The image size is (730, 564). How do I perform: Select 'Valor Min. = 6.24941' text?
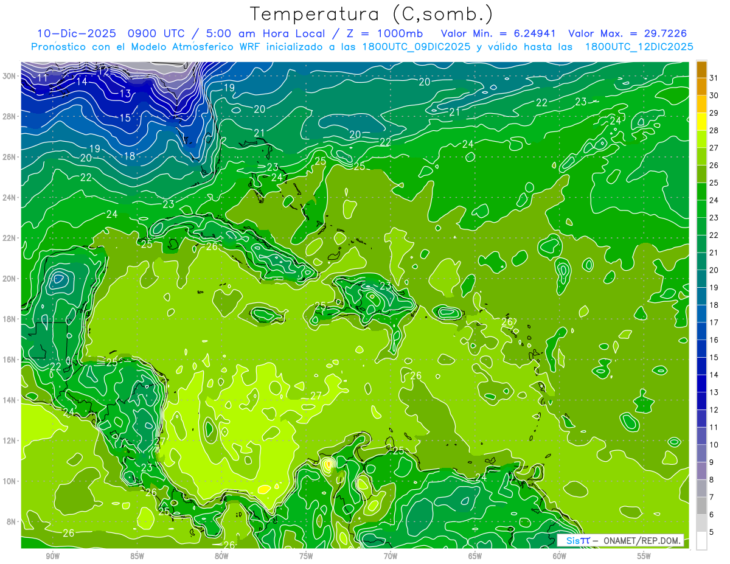pyautogui.click(x=498, y=33)
